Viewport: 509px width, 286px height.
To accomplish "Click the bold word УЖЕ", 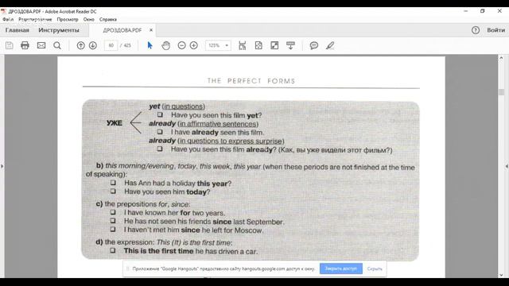I will (x=115, y=123).
